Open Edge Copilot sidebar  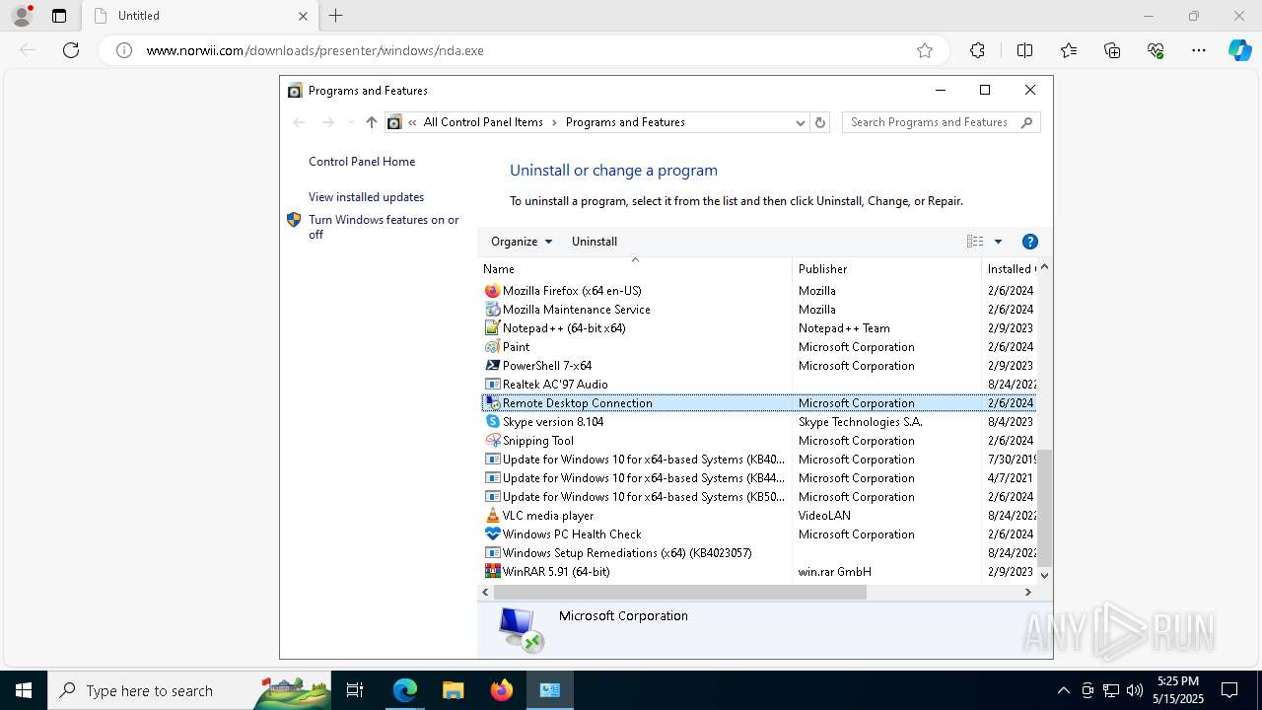[1239, 50]
